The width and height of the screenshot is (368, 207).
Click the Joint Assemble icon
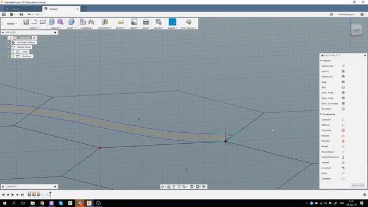[x=91, y=22]
